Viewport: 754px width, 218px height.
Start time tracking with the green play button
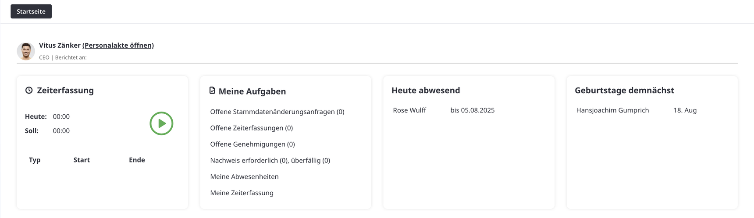(x=161, y=123)
